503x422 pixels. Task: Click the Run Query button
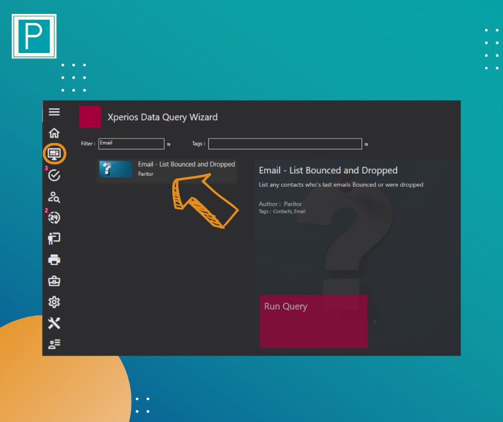coord(314,321)
